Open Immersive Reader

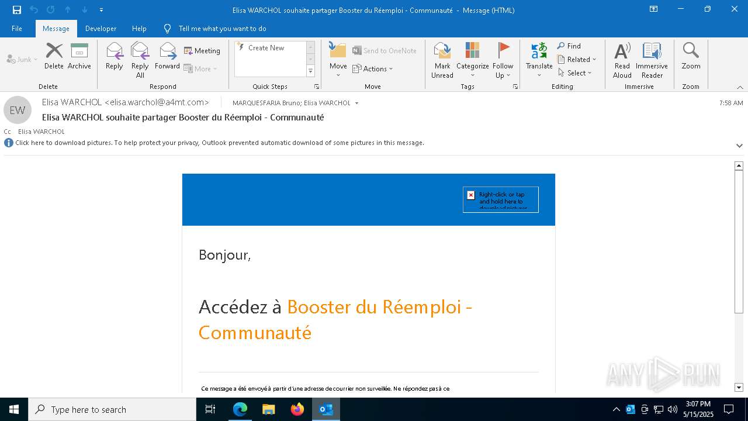click(x=652, y=60)
